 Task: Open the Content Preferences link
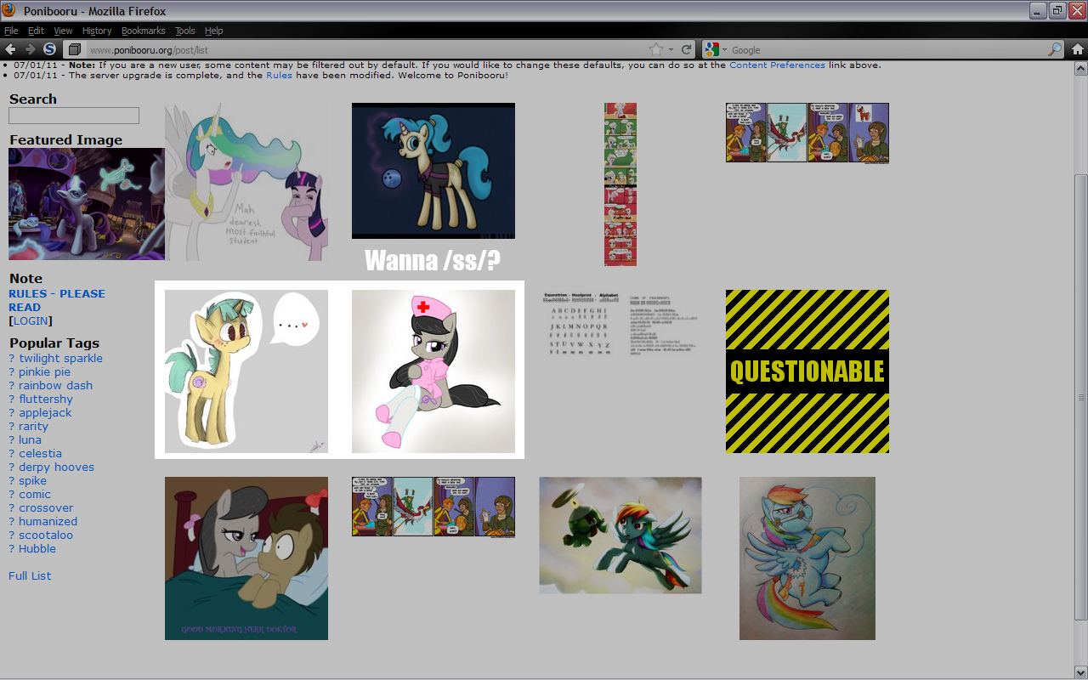tap(777, 65)
